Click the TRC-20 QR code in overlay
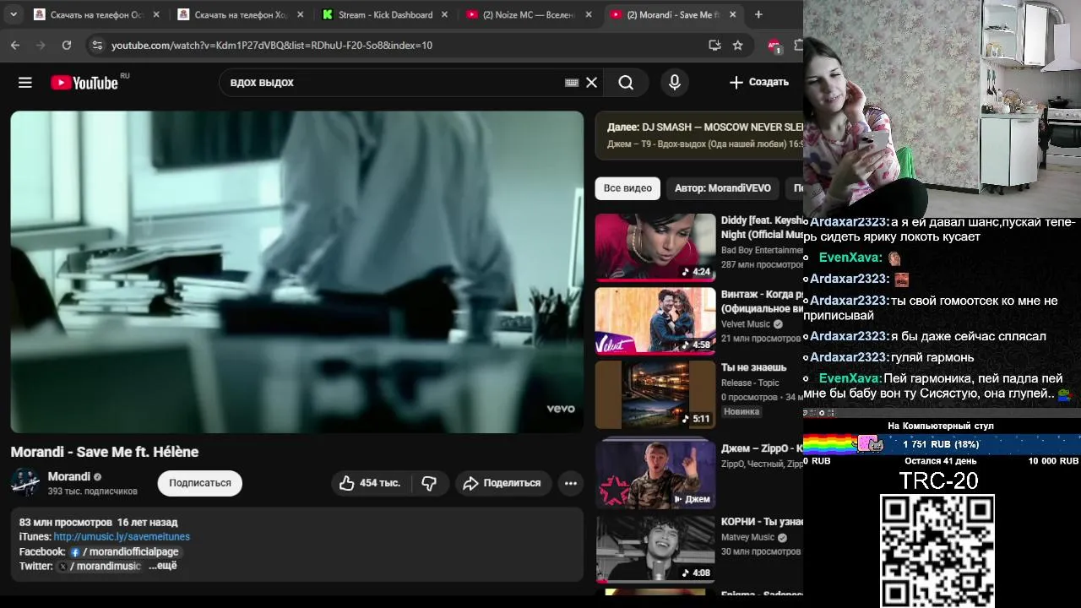The image size is (1081, 608). click(937, 551)
